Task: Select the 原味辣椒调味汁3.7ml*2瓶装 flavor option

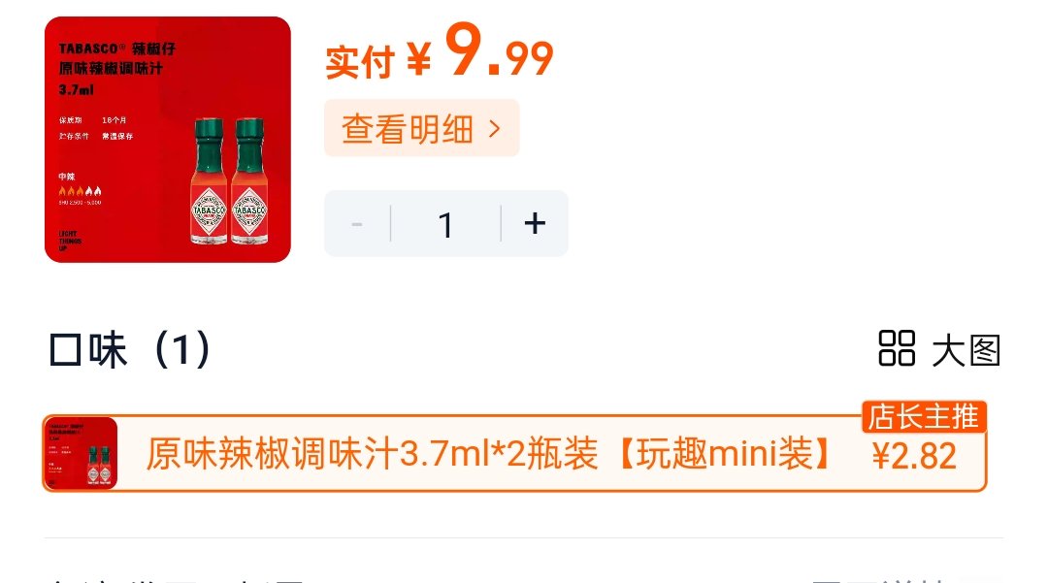Action: (x=514, y=453)
